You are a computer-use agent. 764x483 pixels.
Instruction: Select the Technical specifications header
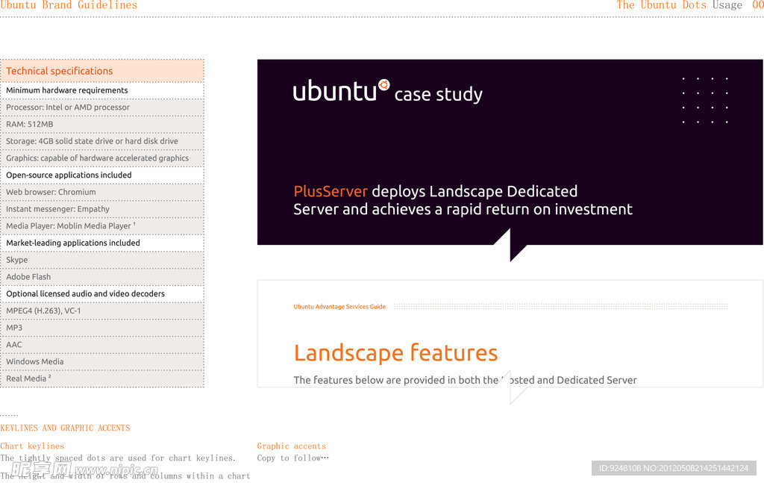pos(102,71)
